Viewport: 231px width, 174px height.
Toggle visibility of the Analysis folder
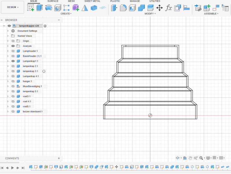(x=13, y=46)
